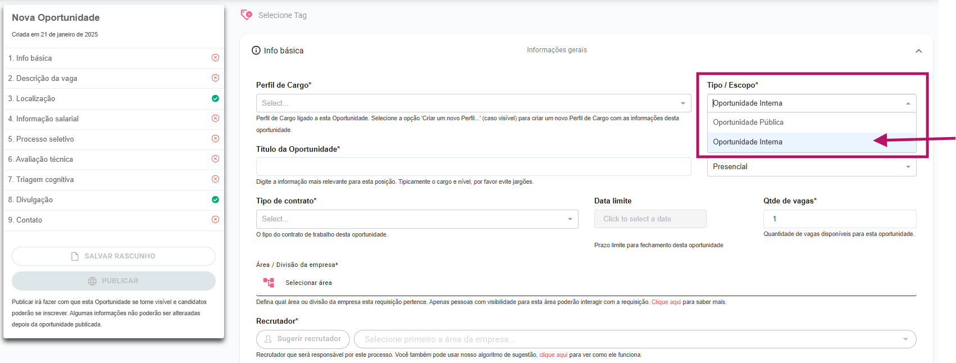Open the Perfil de Cargo dropdown
Image resolution: width=956 pixels, height=363 pixels.
(474, 103)
